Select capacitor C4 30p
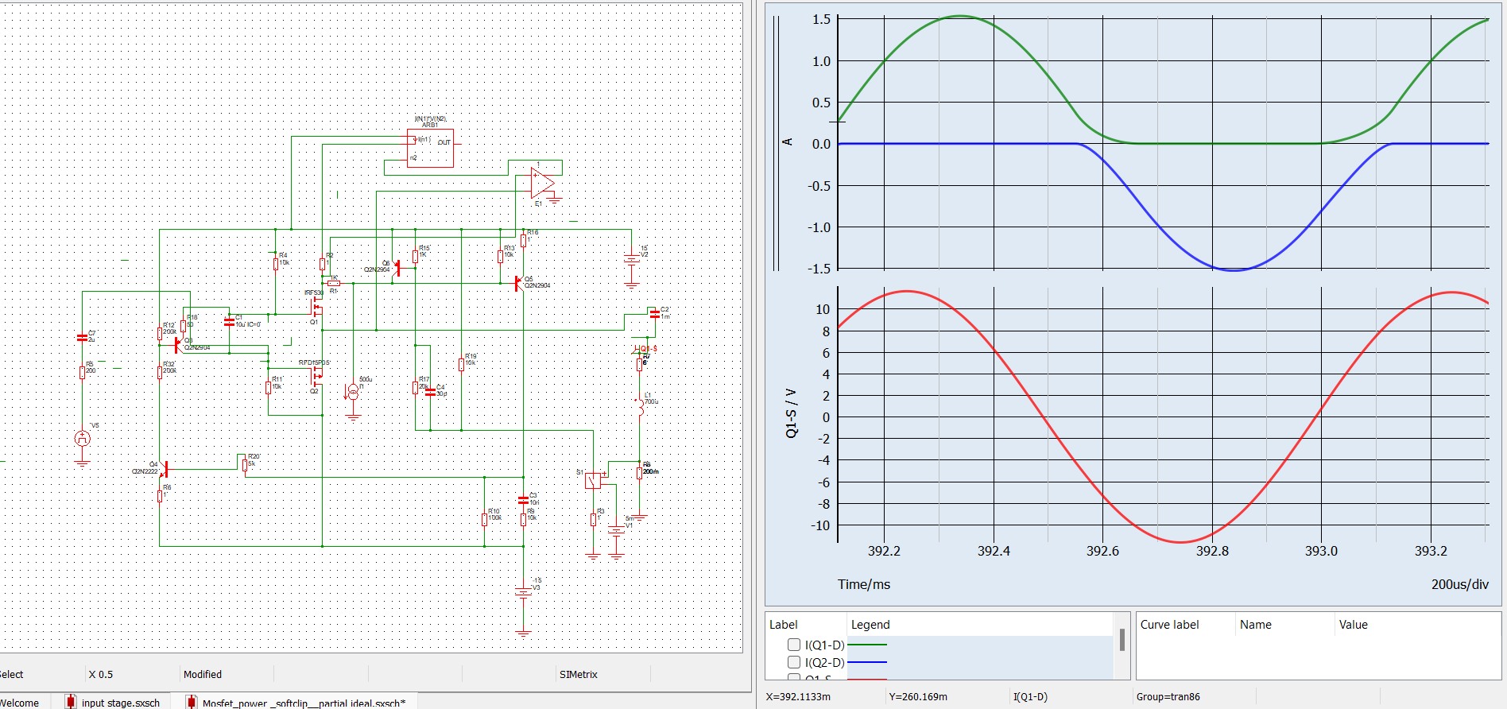 (430, 391)
